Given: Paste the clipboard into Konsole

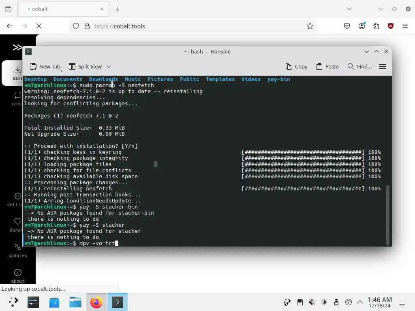Looking at the screenshot, I should pyautogui.click(x=327, y=67).
